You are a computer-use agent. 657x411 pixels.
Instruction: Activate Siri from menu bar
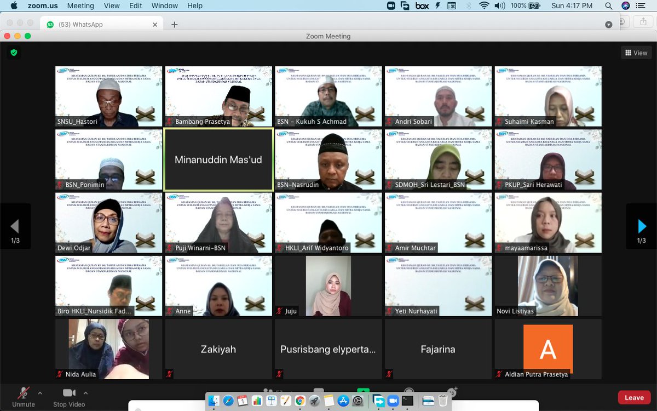click(x=626, y=5)
